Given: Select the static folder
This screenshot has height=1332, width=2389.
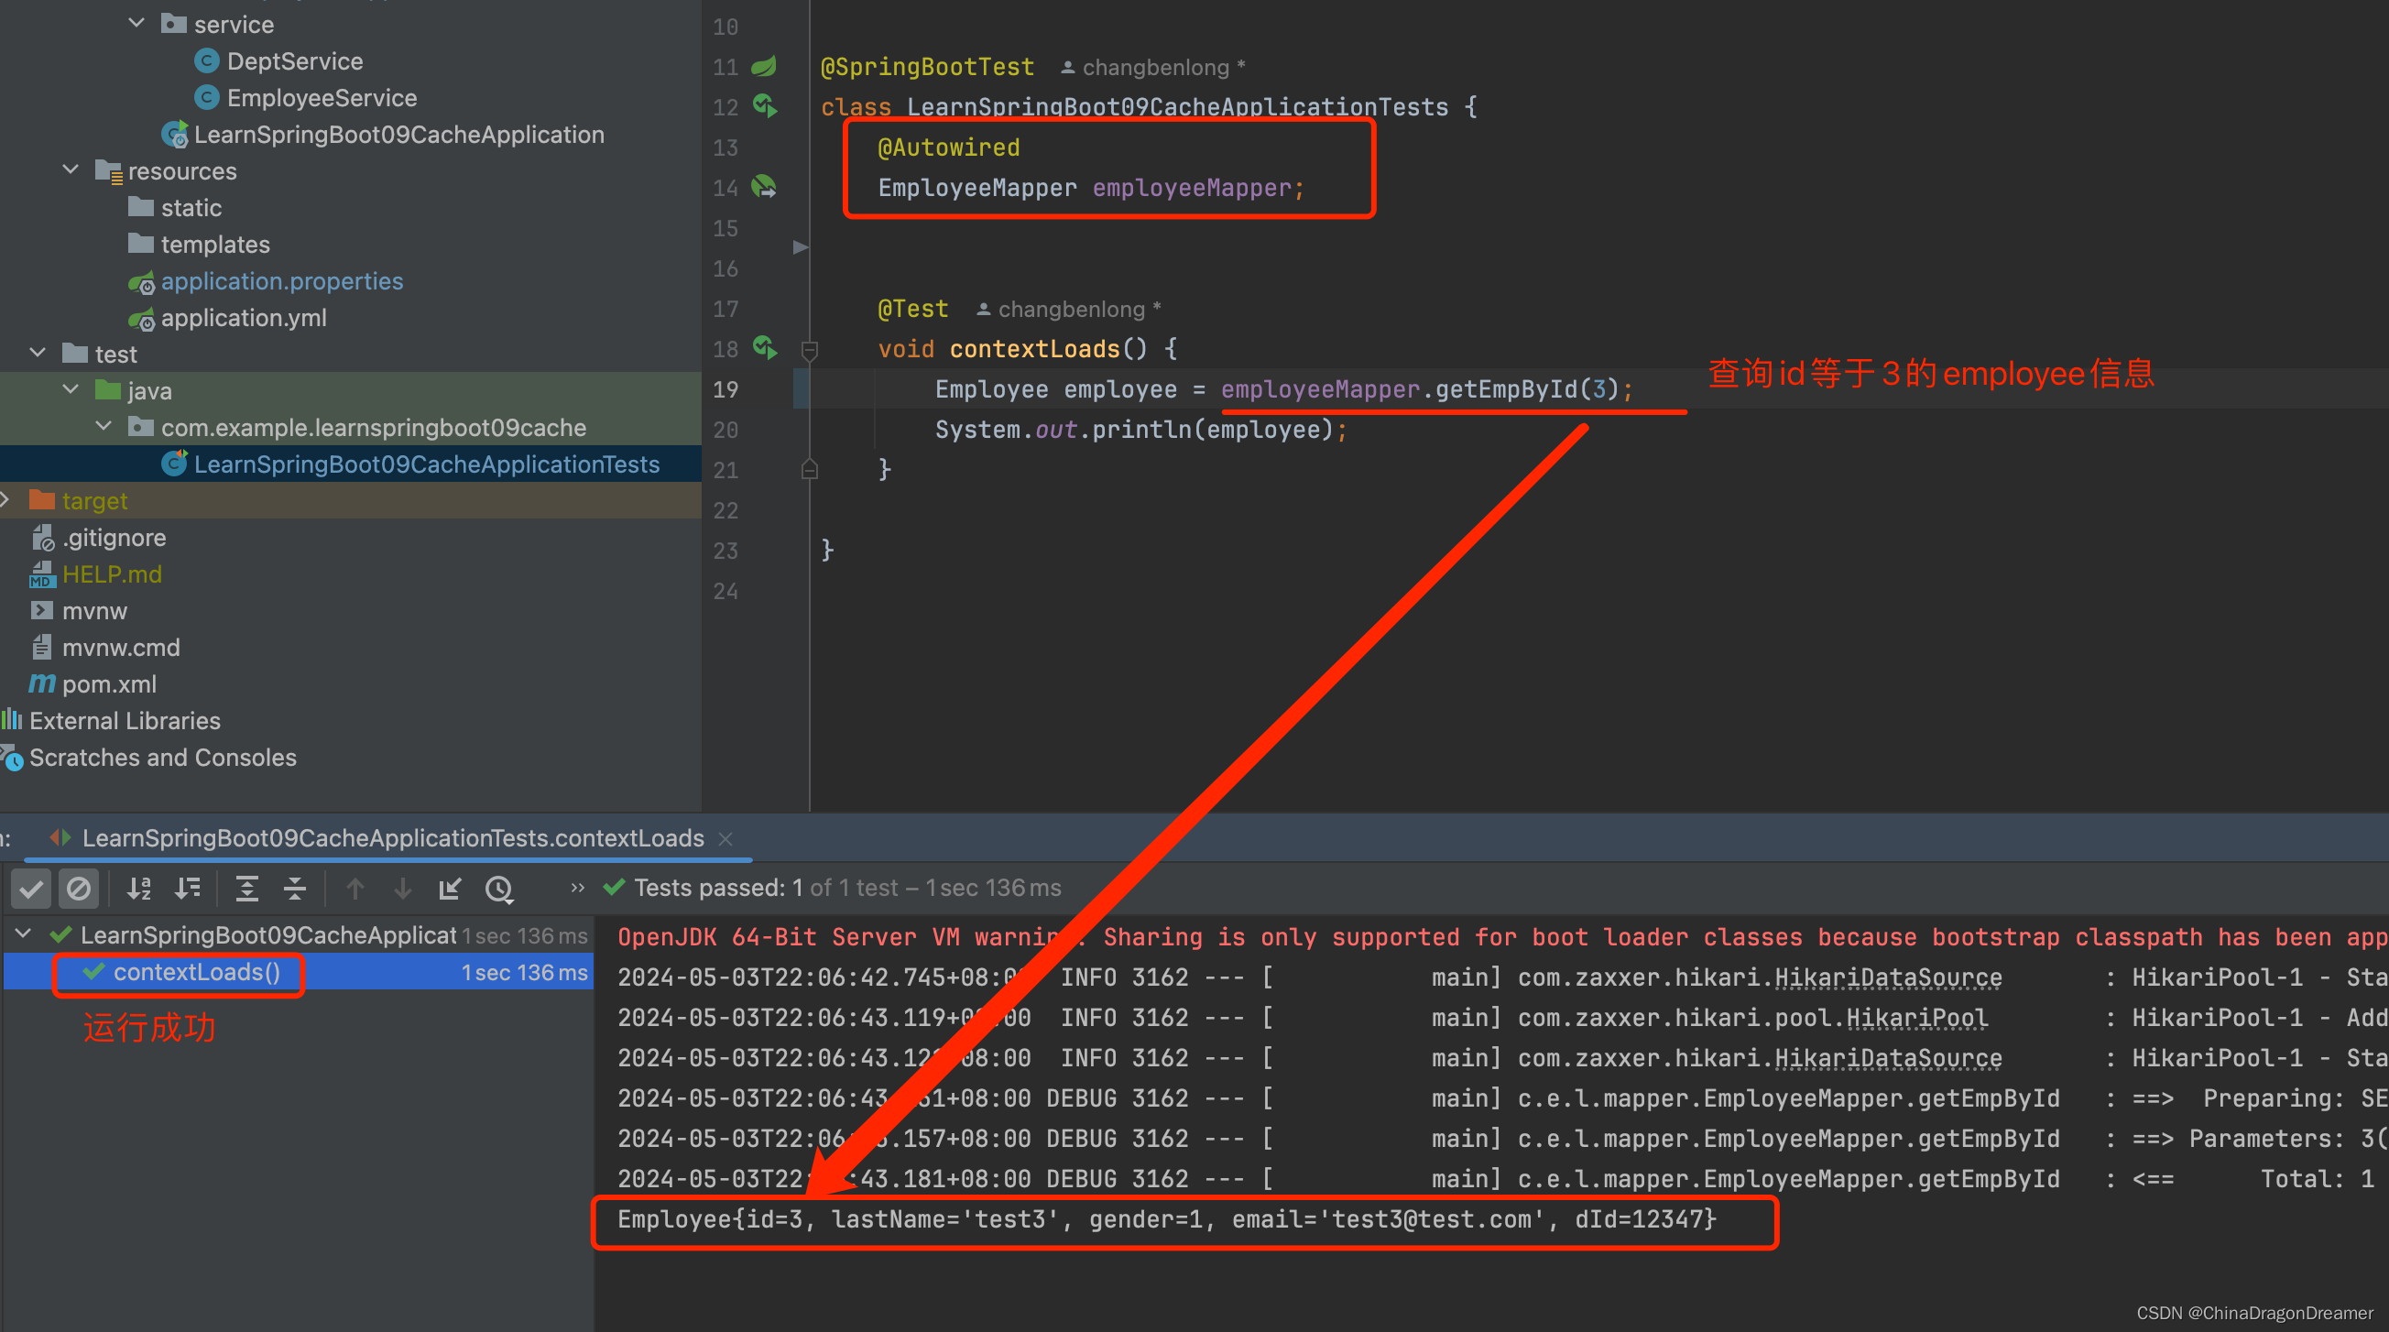Looking at the screenshot, I should 191,208.
